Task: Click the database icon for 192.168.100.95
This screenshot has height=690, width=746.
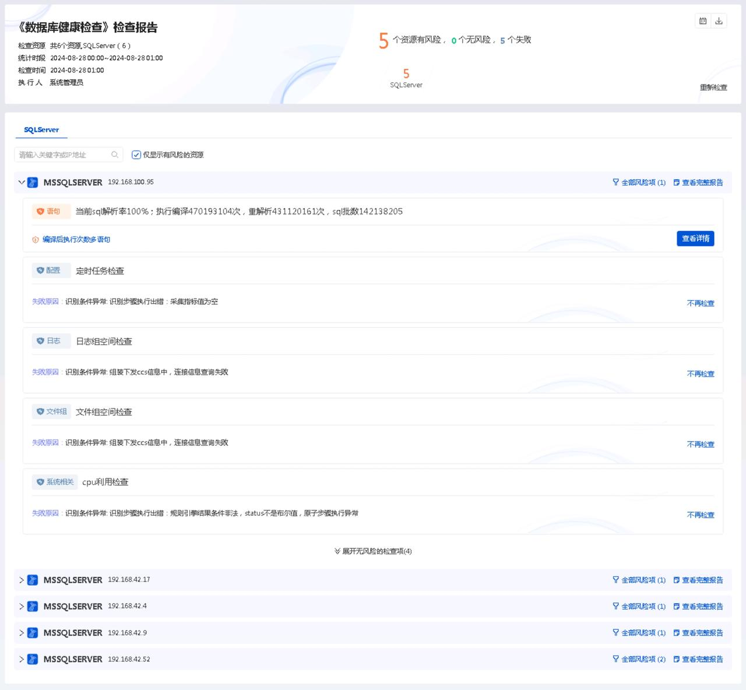Action: click(33, 183)
